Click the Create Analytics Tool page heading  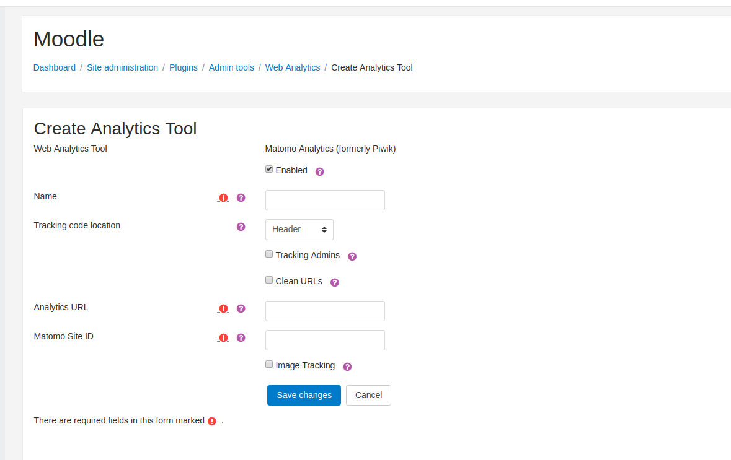(115, 129)
